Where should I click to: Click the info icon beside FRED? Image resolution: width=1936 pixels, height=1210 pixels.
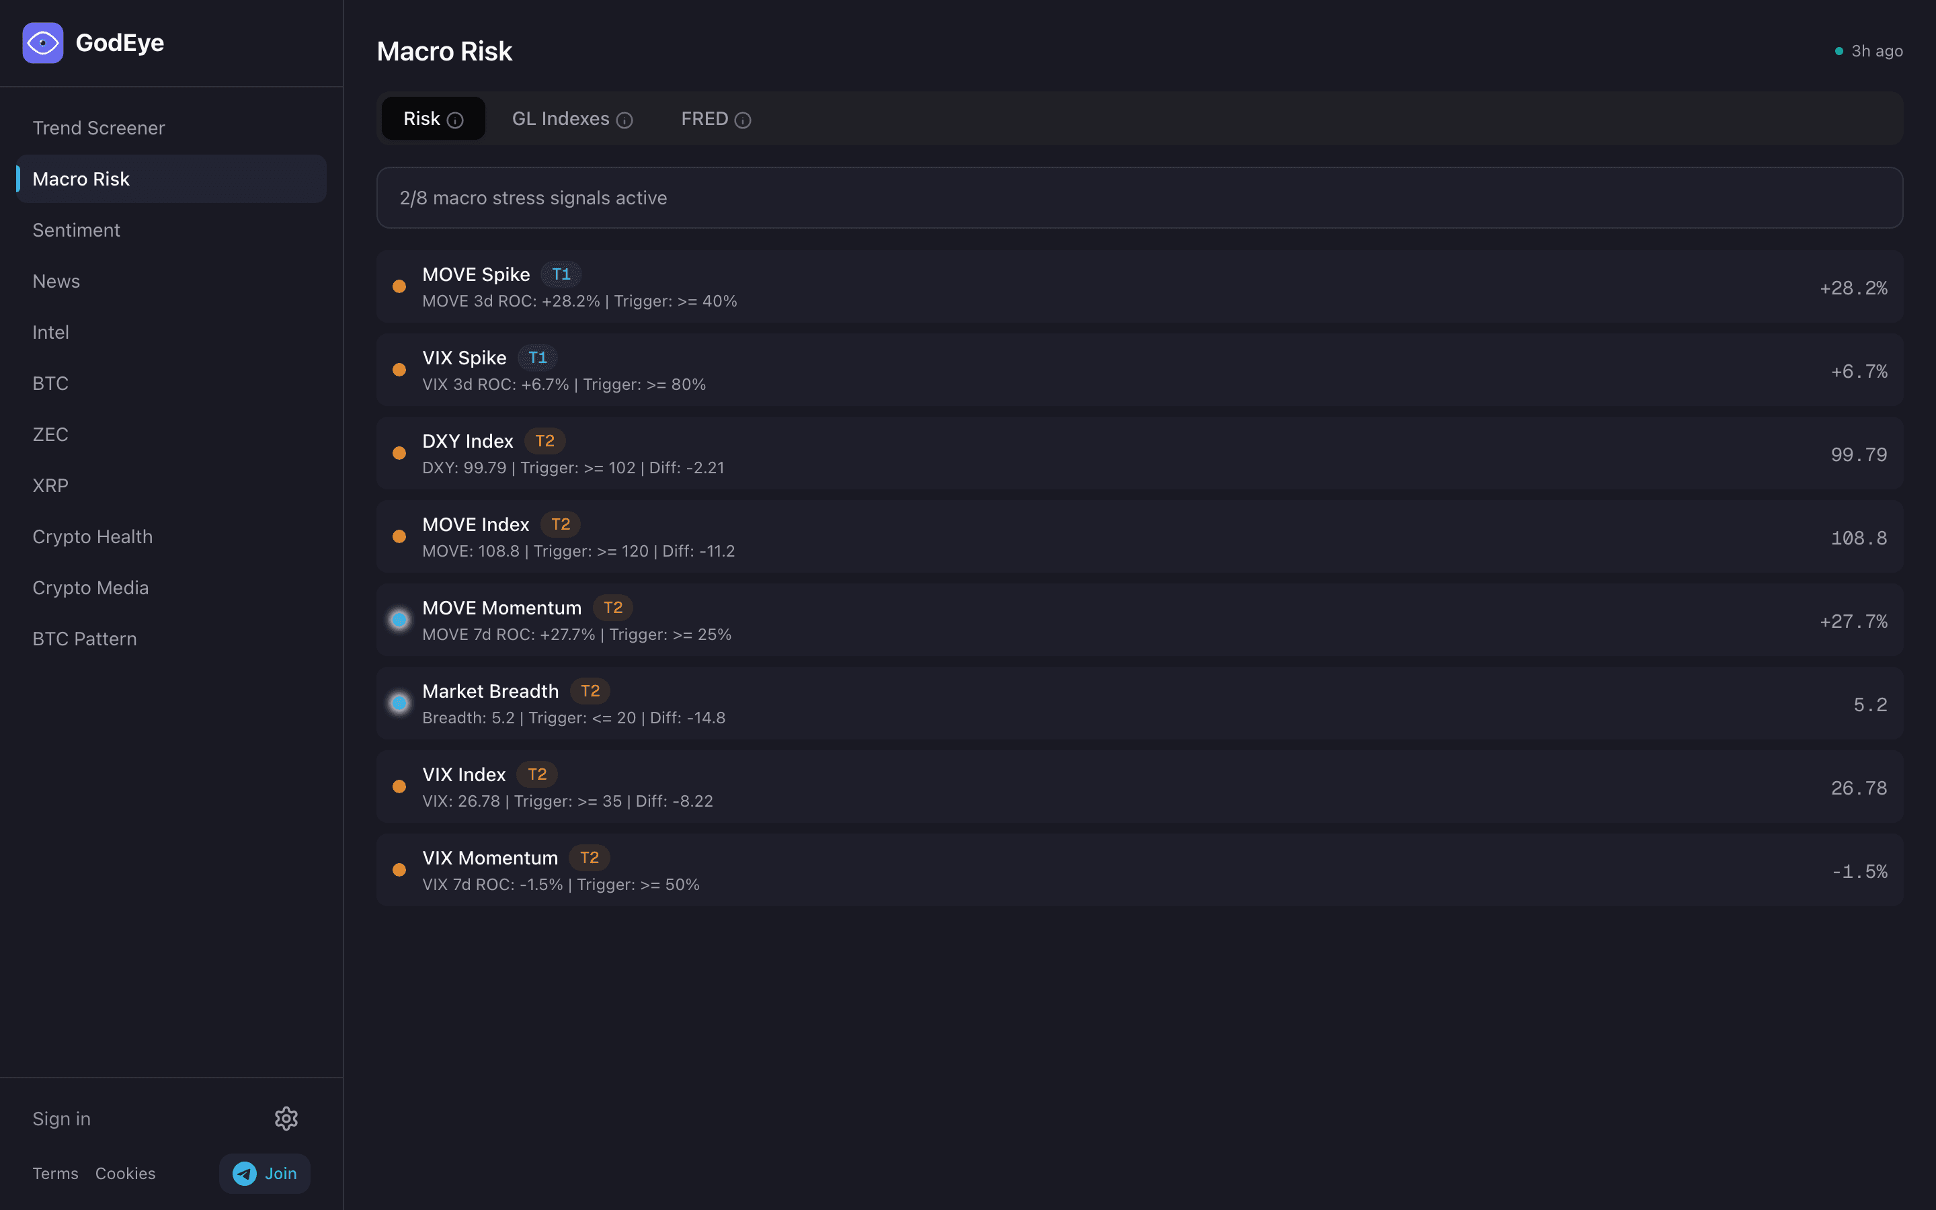pos(742,120)
